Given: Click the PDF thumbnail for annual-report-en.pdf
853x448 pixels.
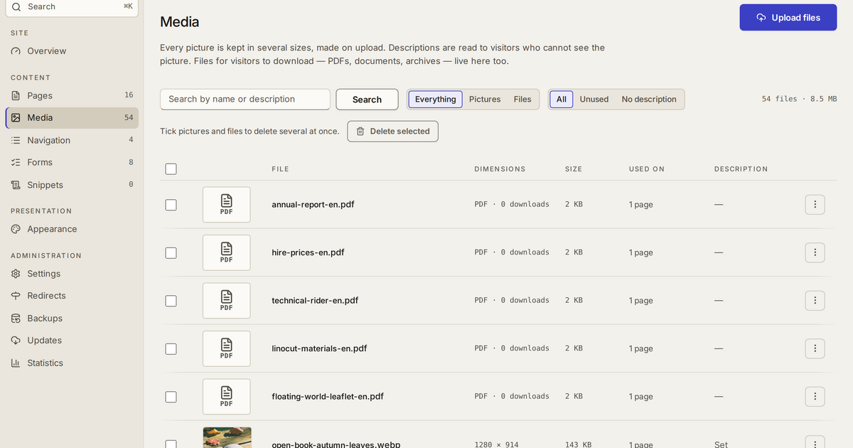Looking at the screenshot, I should [227, 205].
